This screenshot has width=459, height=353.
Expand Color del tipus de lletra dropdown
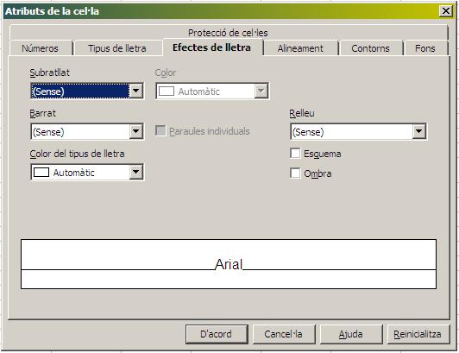point(136,172)
